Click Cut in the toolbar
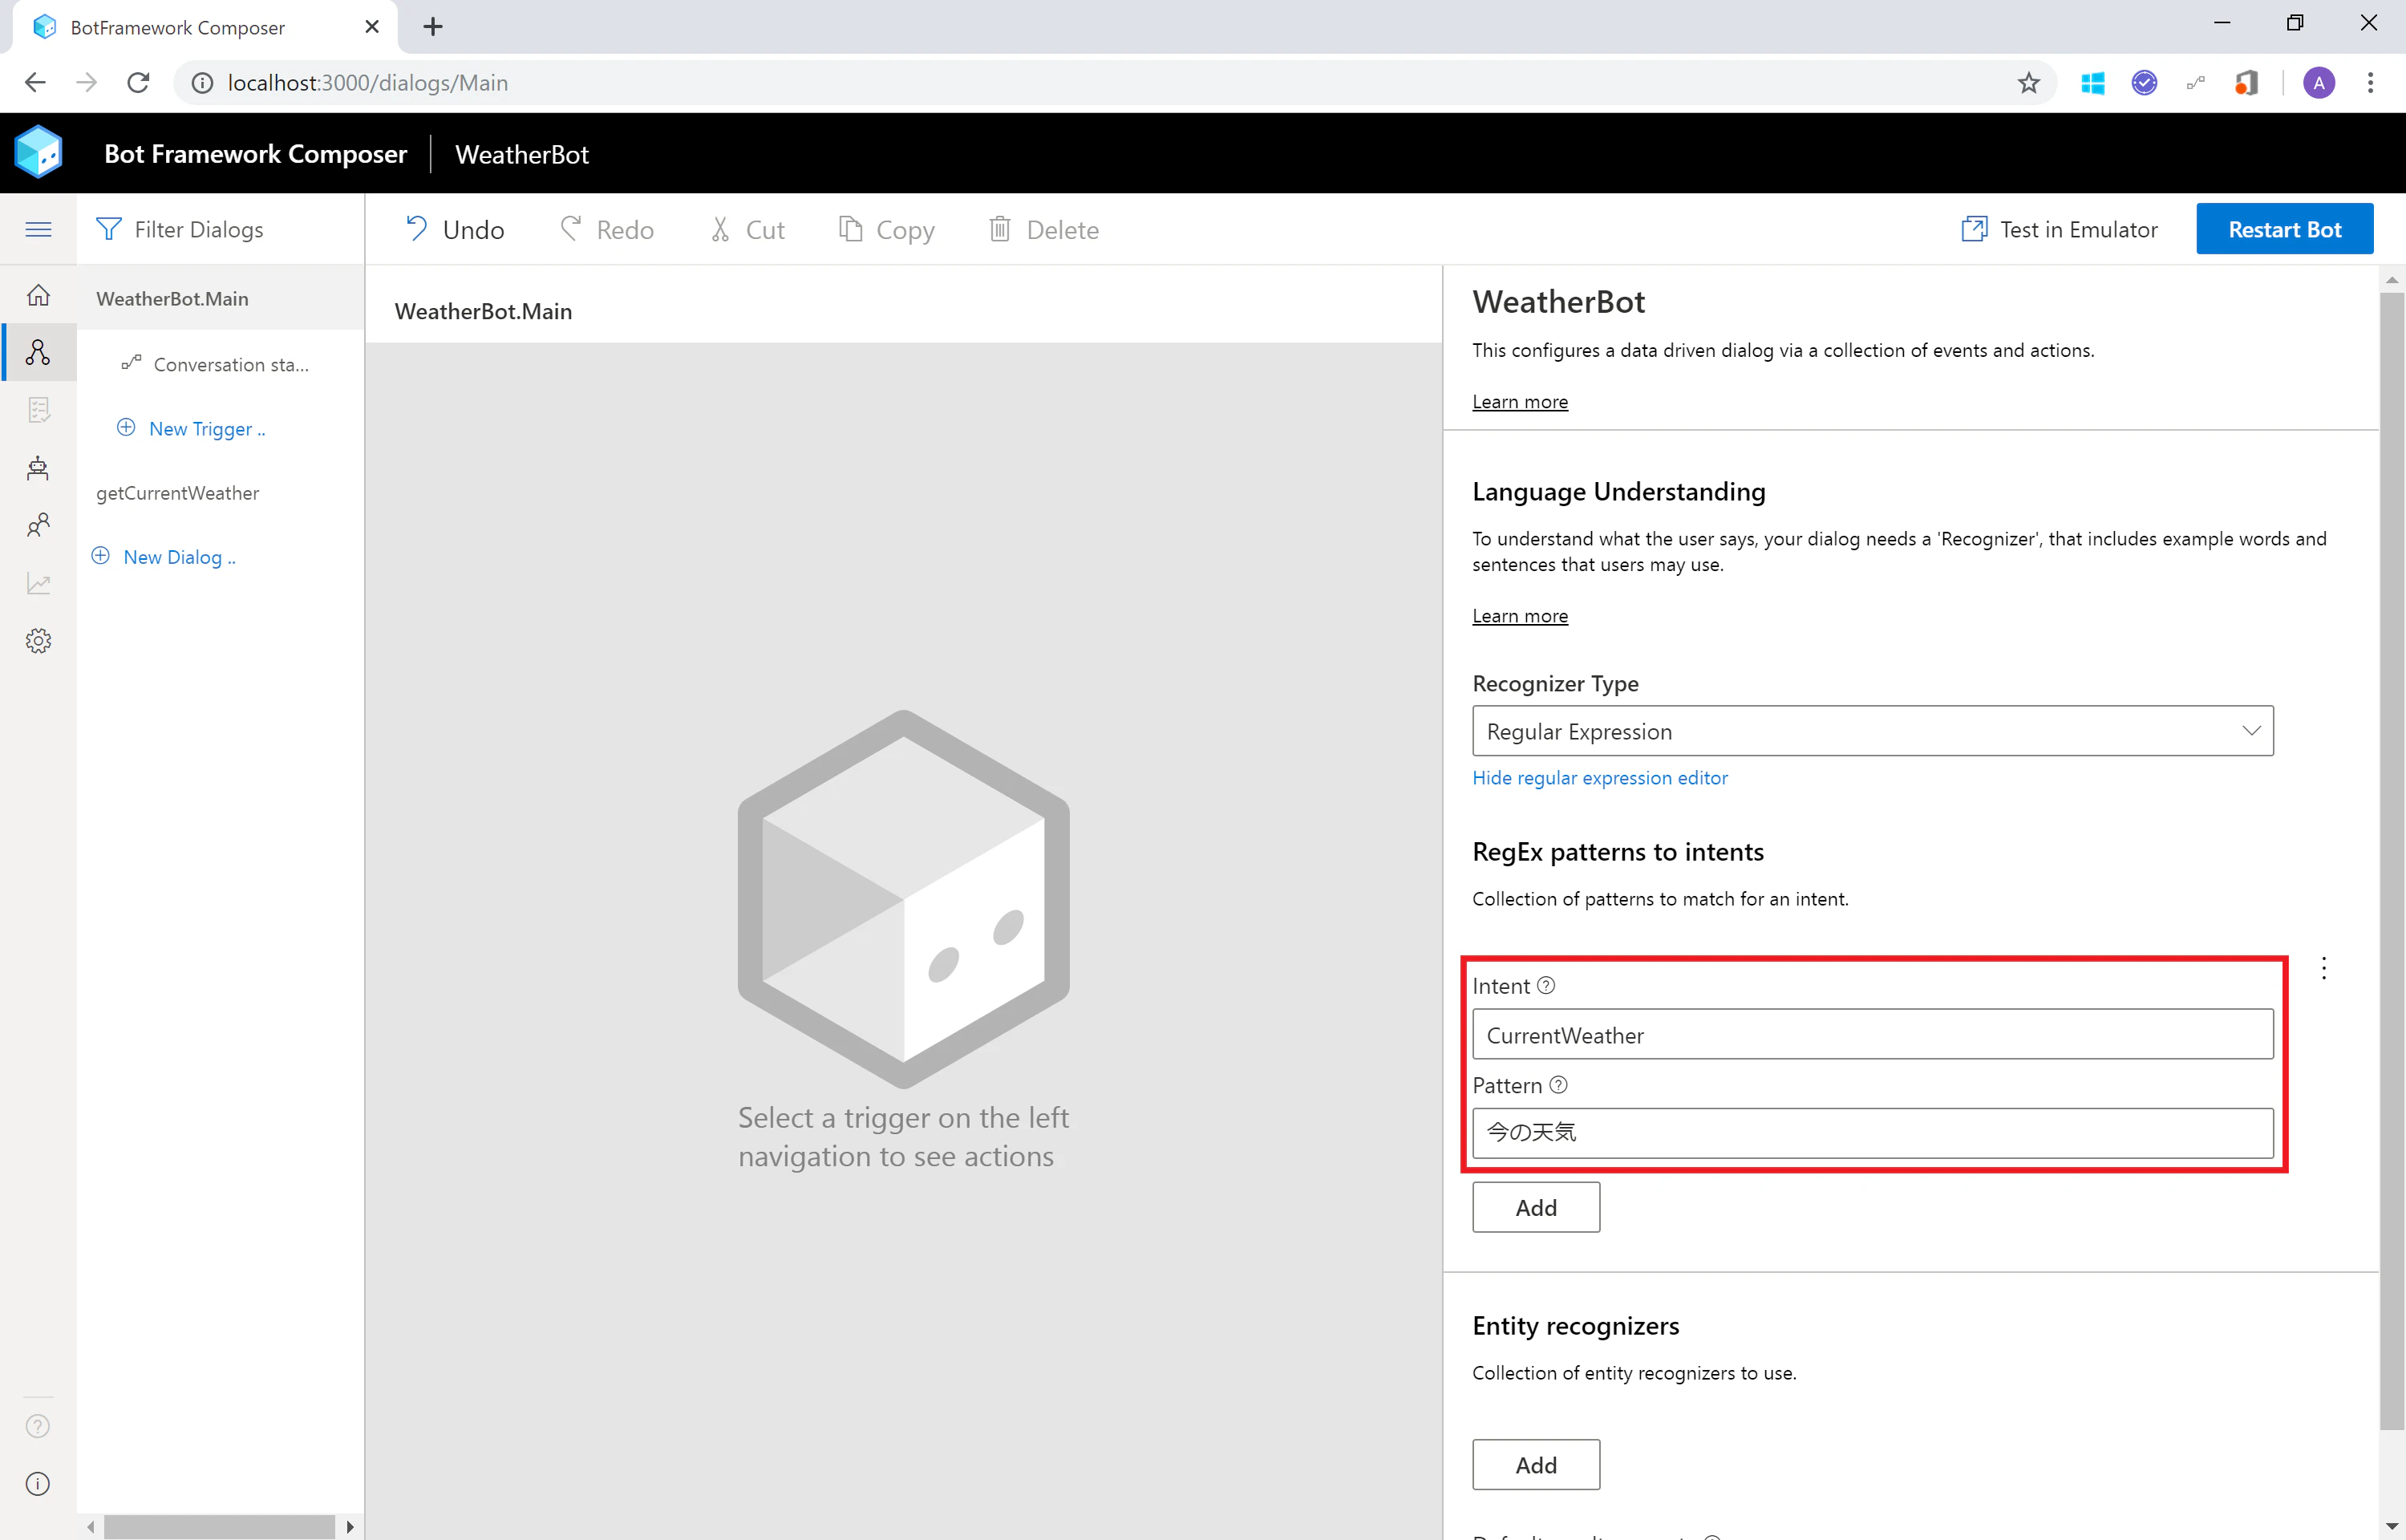Viewport: 2406px width, 1540px height. [x=747, y=230]
